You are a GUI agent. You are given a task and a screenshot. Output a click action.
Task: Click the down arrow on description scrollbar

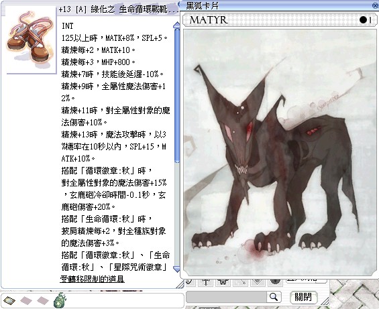(177, 269)
